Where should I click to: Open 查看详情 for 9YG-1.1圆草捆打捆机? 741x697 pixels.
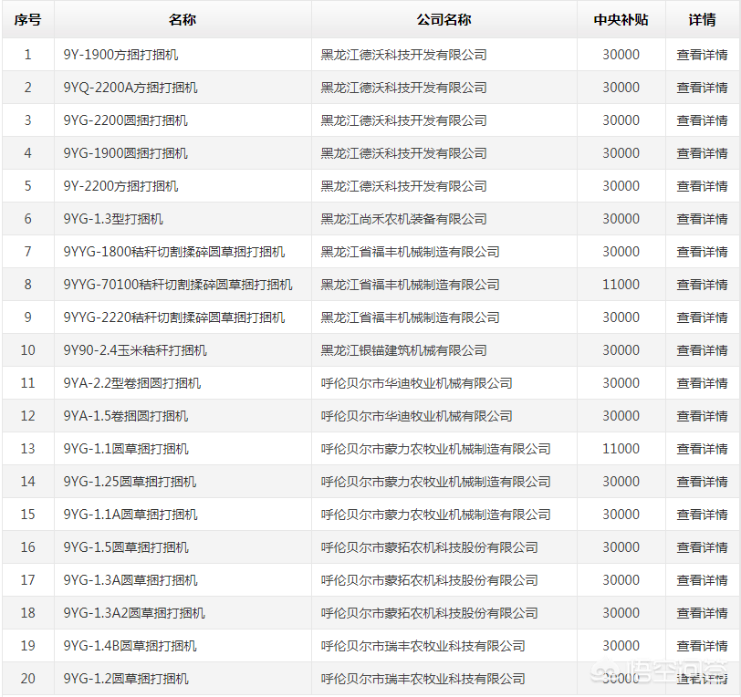[702, 449]
